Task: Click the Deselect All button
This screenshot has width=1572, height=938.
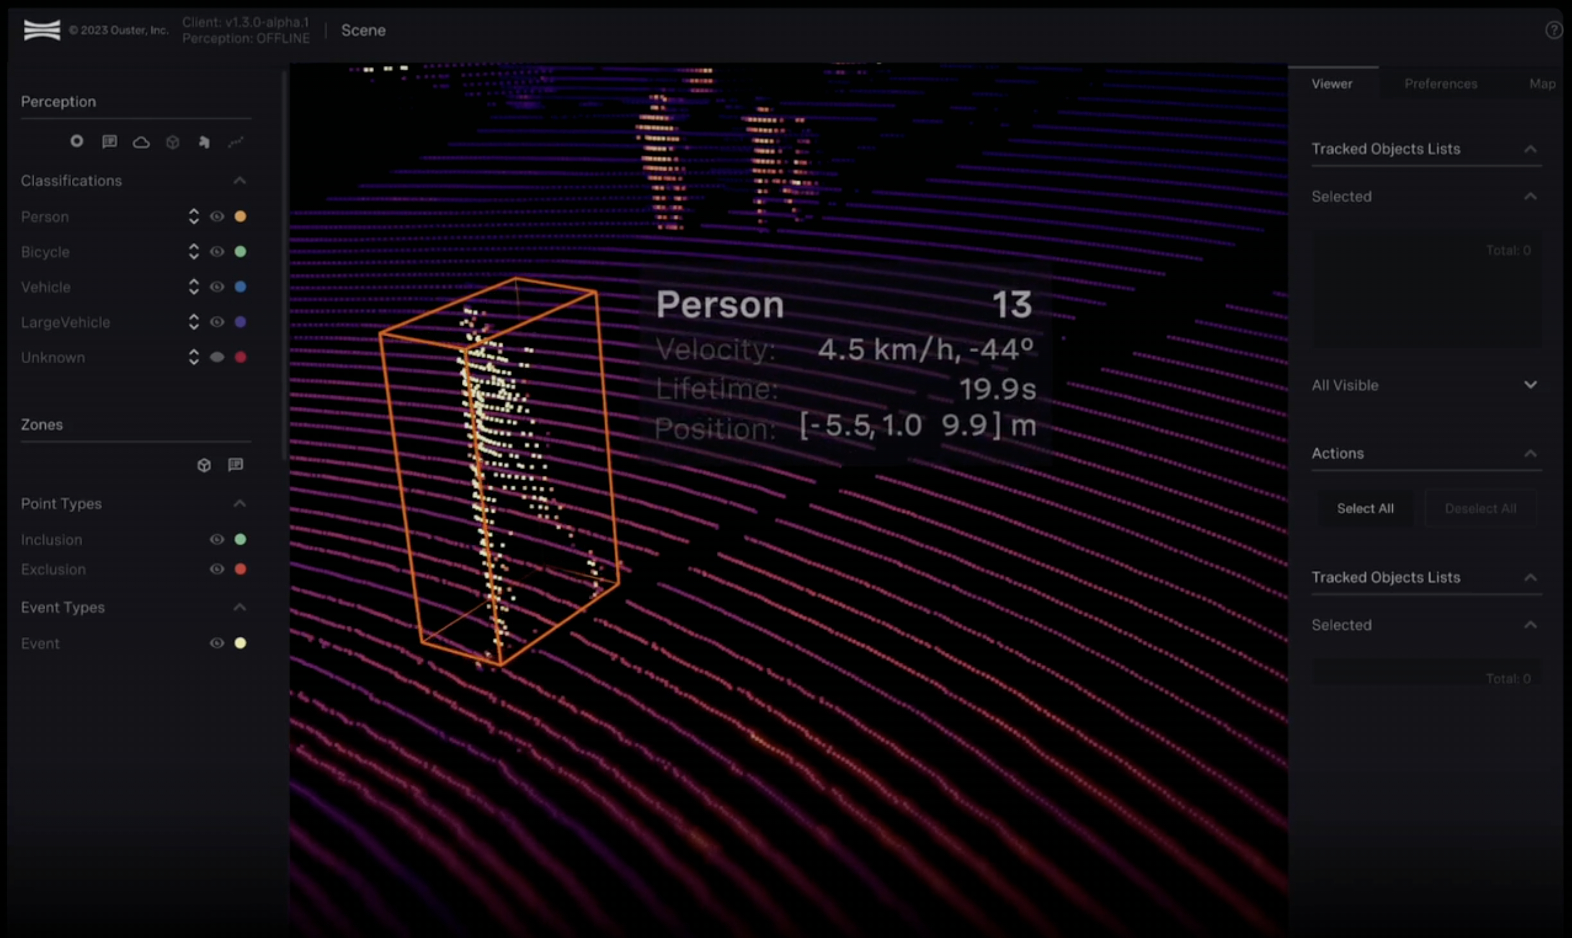Action: click(x=1481, y=509)
